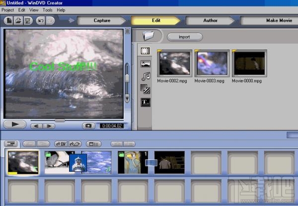Select the painting figure storyboard clip
The image size is (298, 206).
(133, 162)
